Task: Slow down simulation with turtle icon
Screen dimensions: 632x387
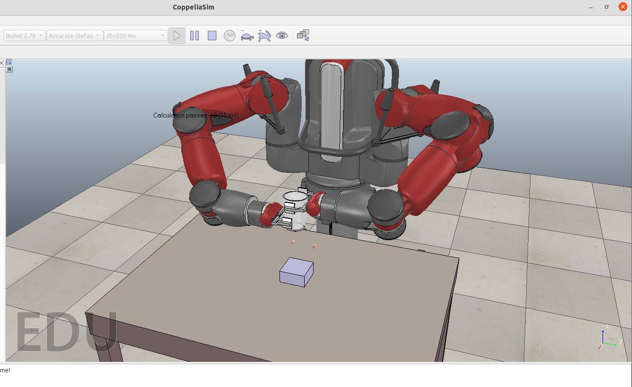Action: coord(247,36)
